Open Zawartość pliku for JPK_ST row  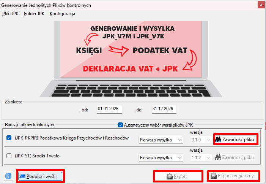pyautogui.click(x=235, y=157)
